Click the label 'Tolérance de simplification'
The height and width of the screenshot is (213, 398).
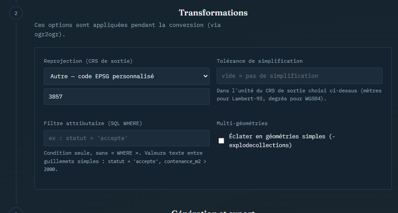[260, 61]
